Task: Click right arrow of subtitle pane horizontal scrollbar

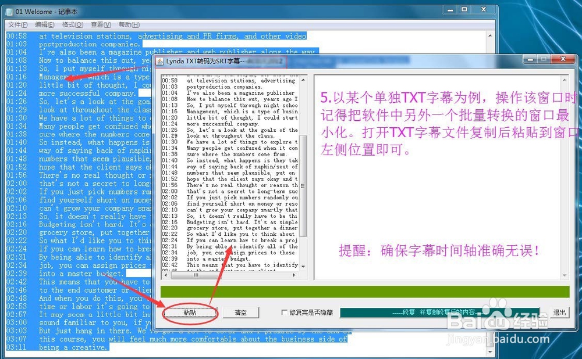Action: coord(294,275)
